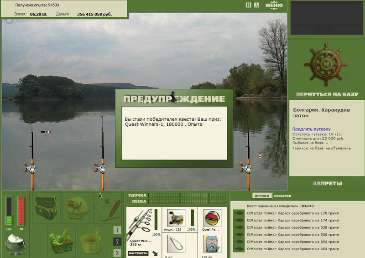Click the pause icon in the top bar
The width and height of the screenshot is (365, 258).
(x=248, y=5)
